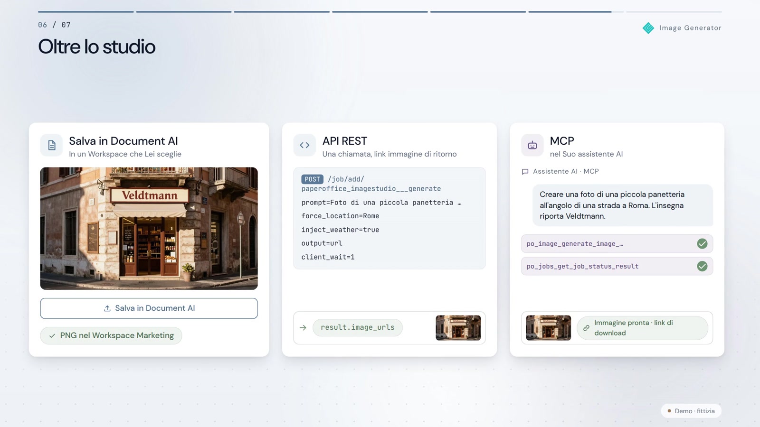Click the prompt message about panetteria a Roma
This screenshot has width=760, height=427.
623,205
